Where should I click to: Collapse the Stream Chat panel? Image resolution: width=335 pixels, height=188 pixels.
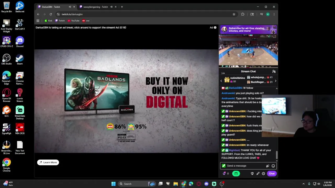pyautogui.click(x=223, y=73)
